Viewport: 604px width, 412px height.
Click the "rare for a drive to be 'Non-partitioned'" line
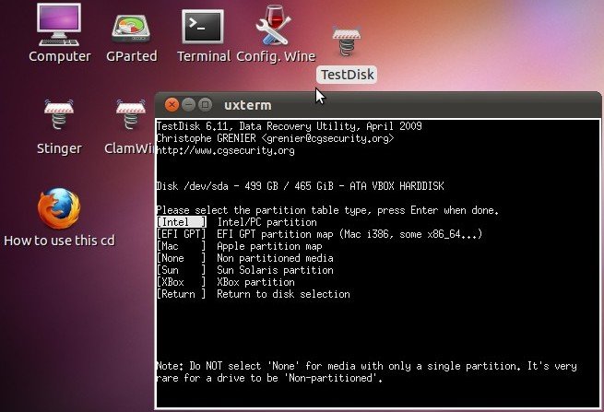[269, 378]
